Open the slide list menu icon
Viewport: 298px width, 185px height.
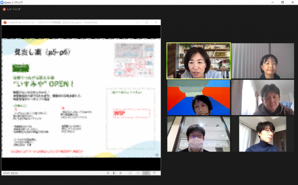coord(114,173)
